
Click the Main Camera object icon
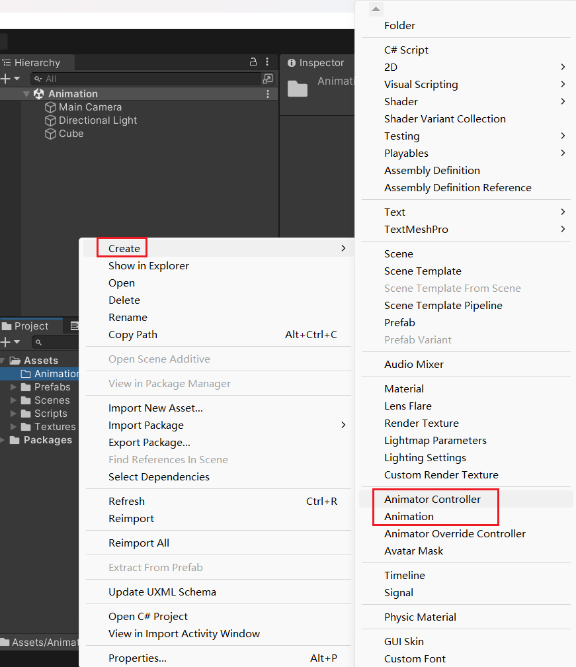[50, 107]
